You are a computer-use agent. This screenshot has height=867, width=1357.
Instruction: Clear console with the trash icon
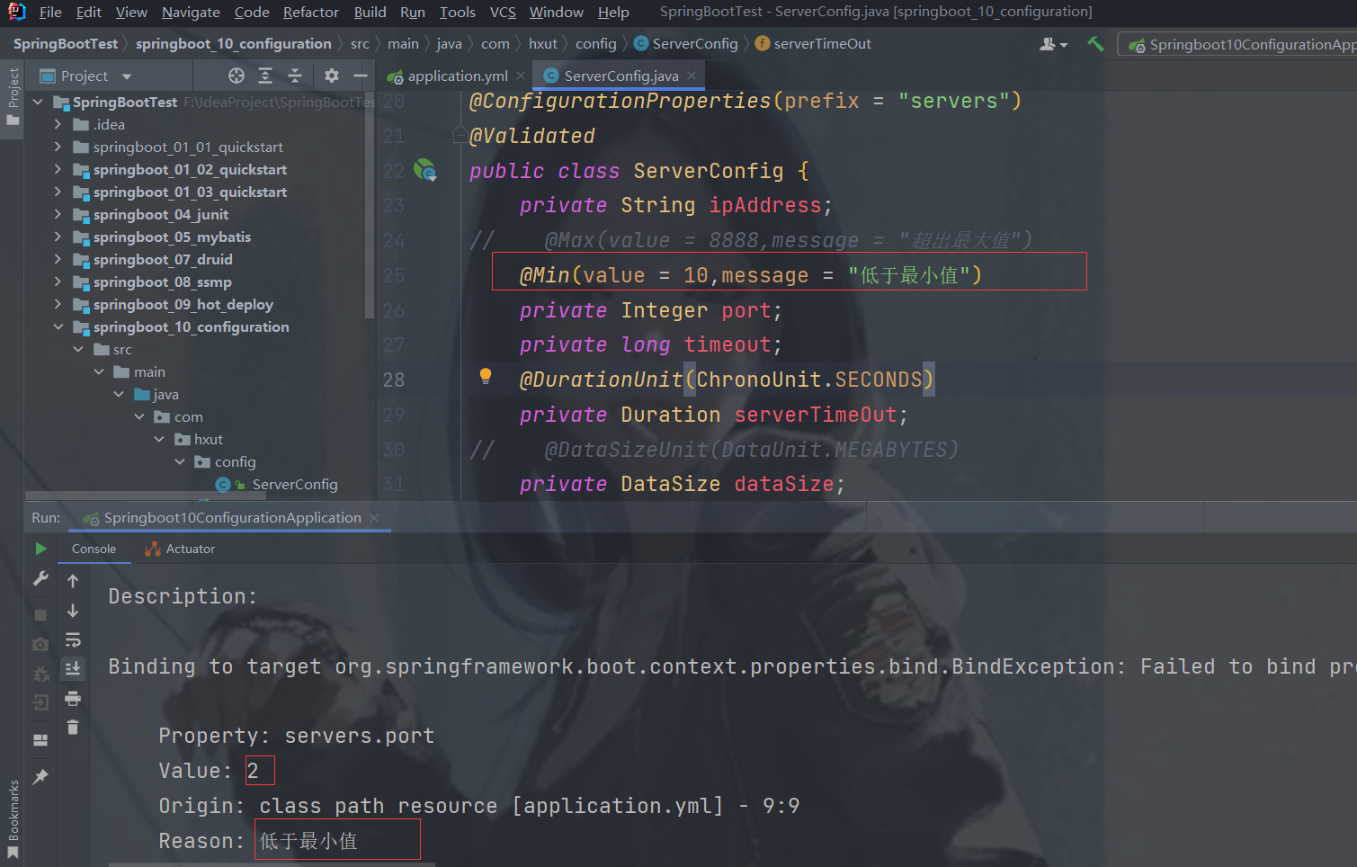[73, 727]
